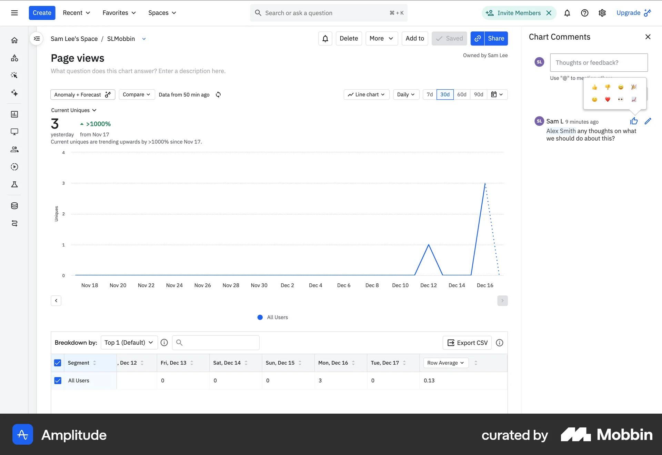Viewport: 662px width, 455px height.
Task: Open the Home icon in sidebar
Action: 14,40
